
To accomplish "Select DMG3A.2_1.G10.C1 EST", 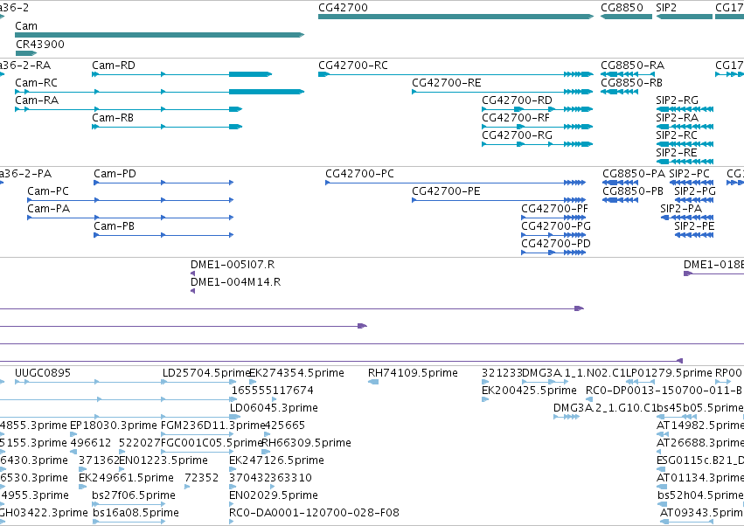I will pyautogui.click(x=567, y=417).
